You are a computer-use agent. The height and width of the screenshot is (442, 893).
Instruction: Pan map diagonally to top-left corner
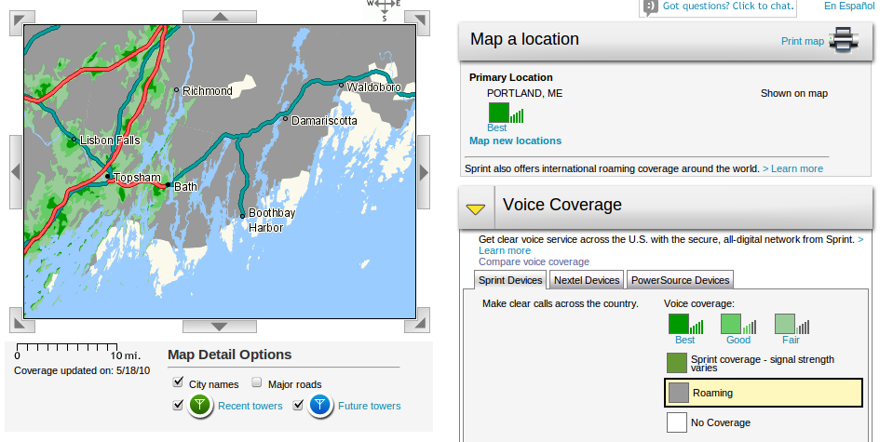pyautogui.click(x=24, y=19)
